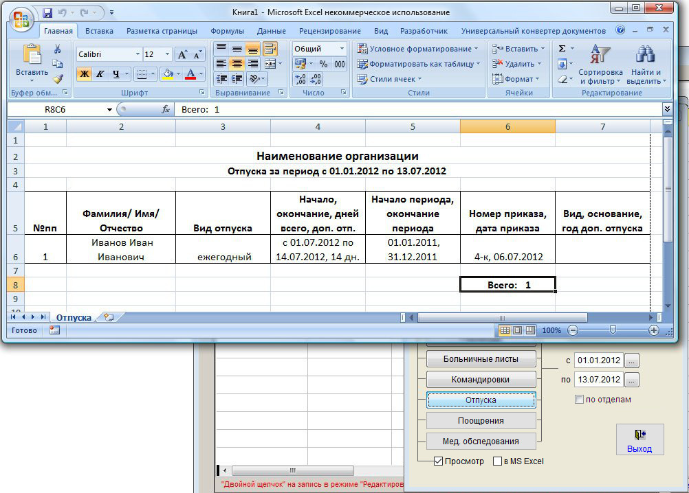Uncheck the Просмотр checkbox
The height and width of the screenshot is (493, 689).
click(438, 461)
